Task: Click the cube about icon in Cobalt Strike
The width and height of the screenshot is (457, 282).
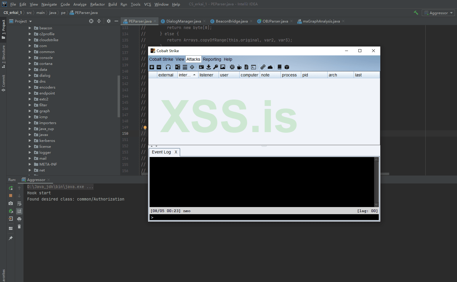Action: click(x=287, y=67)
